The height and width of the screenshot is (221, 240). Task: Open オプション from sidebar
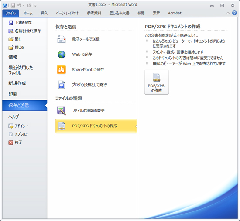tap(18, 134)
